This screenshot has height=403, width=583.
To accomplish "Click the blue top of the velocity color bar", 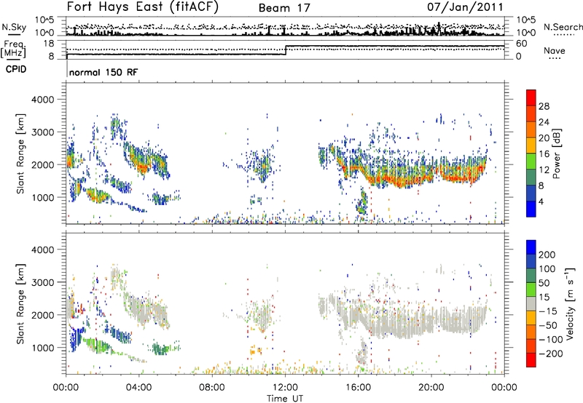I will click(x=531, y=247).
